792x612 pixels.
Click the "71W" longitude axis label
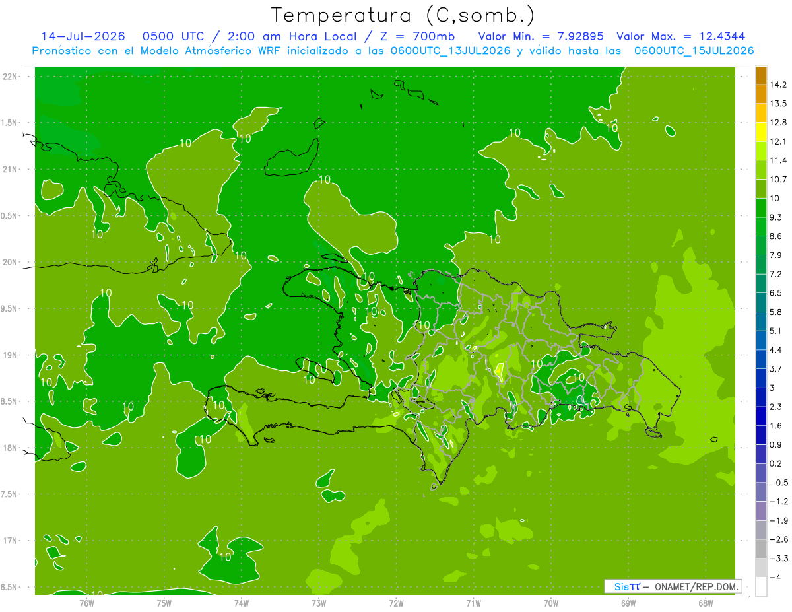point(473,603)
